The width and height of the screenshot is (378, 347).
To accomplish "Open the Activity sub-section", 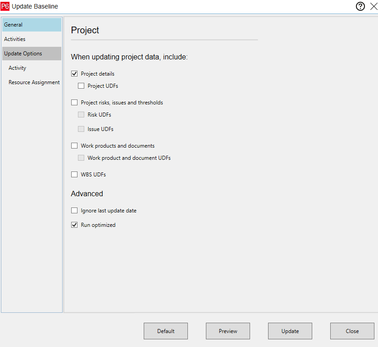I will click(x=17, y=68).
